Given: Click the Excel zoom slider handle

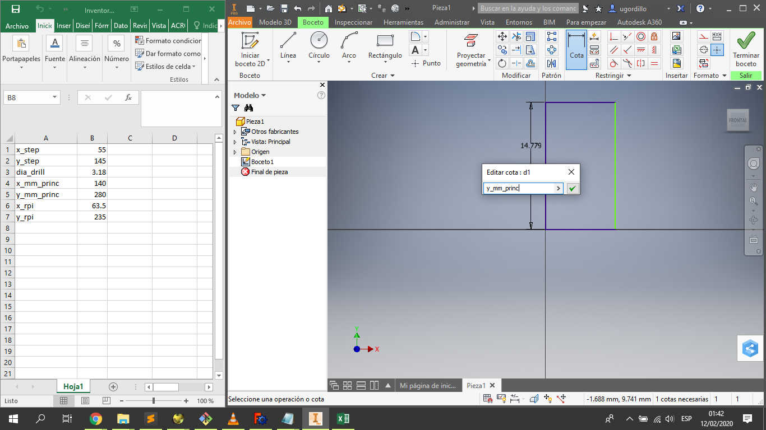Looking at the screenshot, I should click(x=154, y=401).
